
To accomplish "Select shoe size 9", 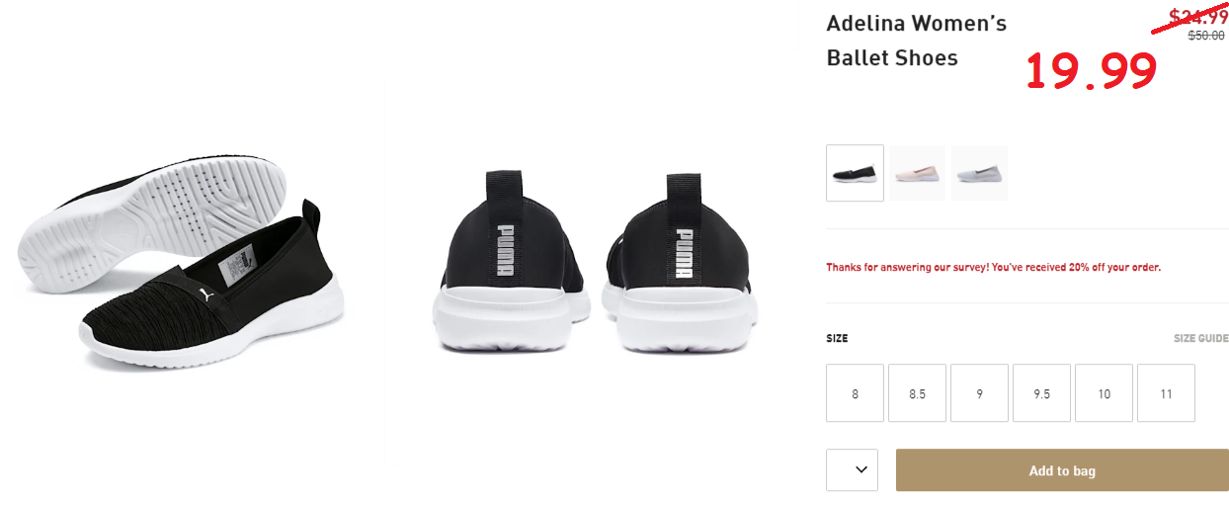I will [979, 393].
